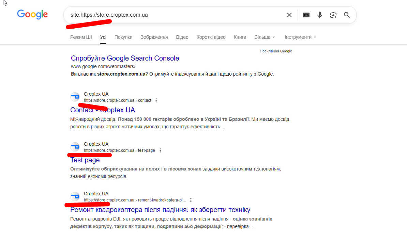Open three-dot menu for Contact result
Screen dimensions: 407x243
156,100
